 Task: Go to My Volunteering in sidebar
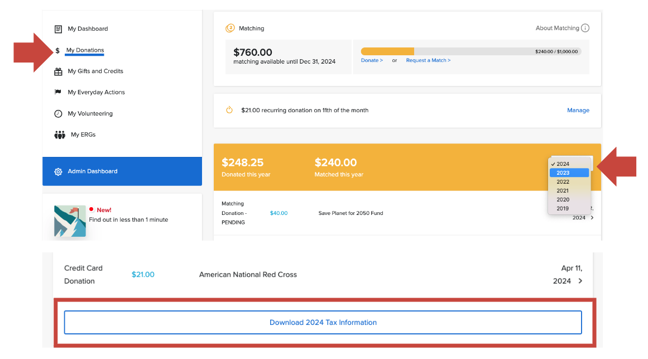pyautogui.click(x=90, y=114)
